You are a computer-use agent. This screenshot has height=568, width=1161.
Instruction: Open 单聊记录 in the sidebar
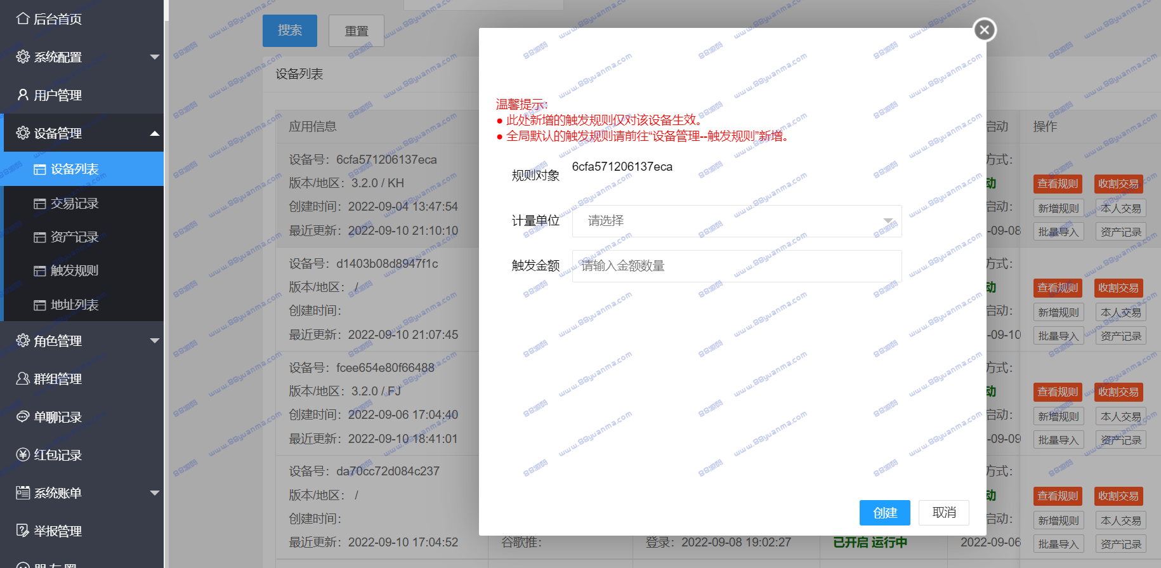82,417
